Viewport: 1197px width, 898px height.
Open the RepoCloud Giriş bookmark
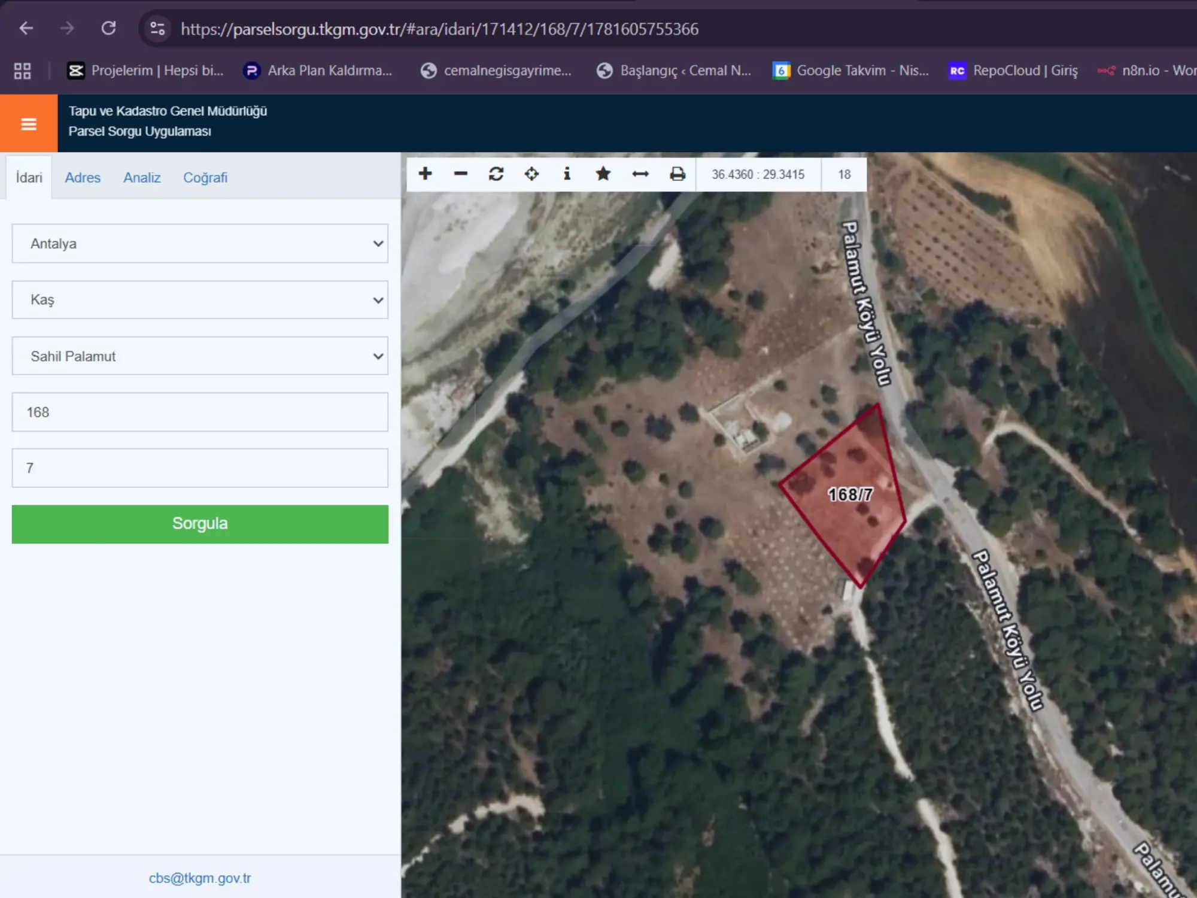click(x=1013, y=71)
